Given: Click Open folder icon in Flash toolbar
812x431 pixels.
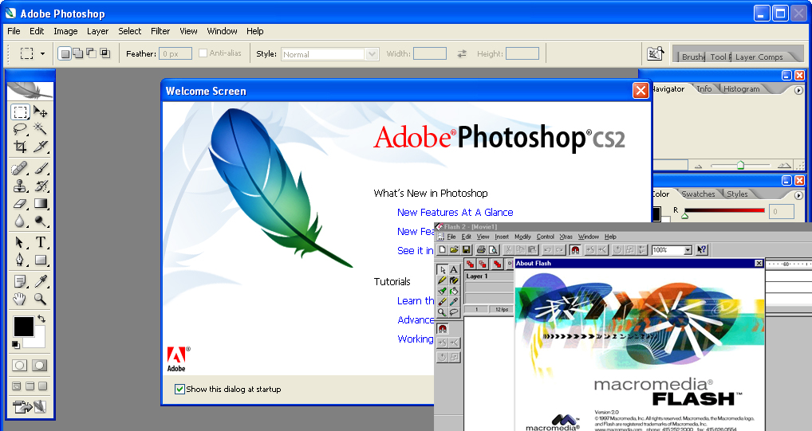Looking at the screenshot, I should point(454,250).
